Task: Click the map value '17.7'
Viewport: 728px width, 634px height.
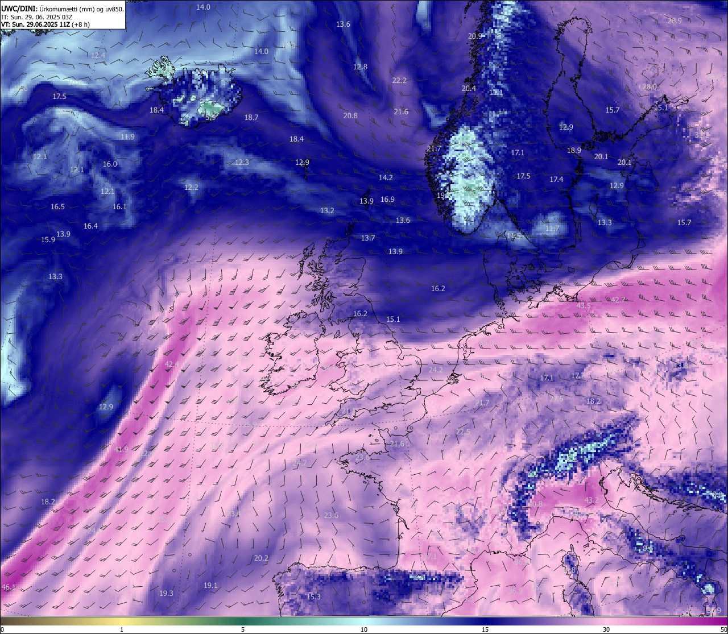Action: point(578,375)
